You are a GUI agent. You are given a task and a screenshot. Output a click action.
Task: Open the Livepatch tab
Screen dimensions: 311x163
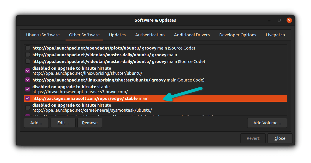coord(275,35)
